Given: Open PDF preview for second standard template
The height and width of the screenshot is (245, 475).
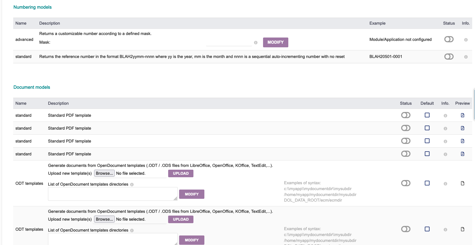Looking at the screenshot, I should coord(462,128).
